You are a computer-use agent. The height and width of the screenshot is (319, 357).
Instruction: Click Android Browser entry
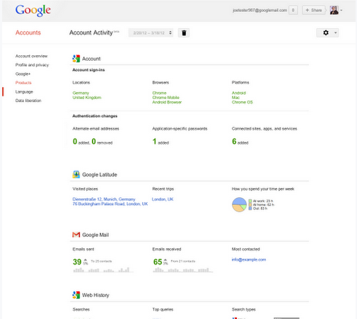[x=167, y=102]
